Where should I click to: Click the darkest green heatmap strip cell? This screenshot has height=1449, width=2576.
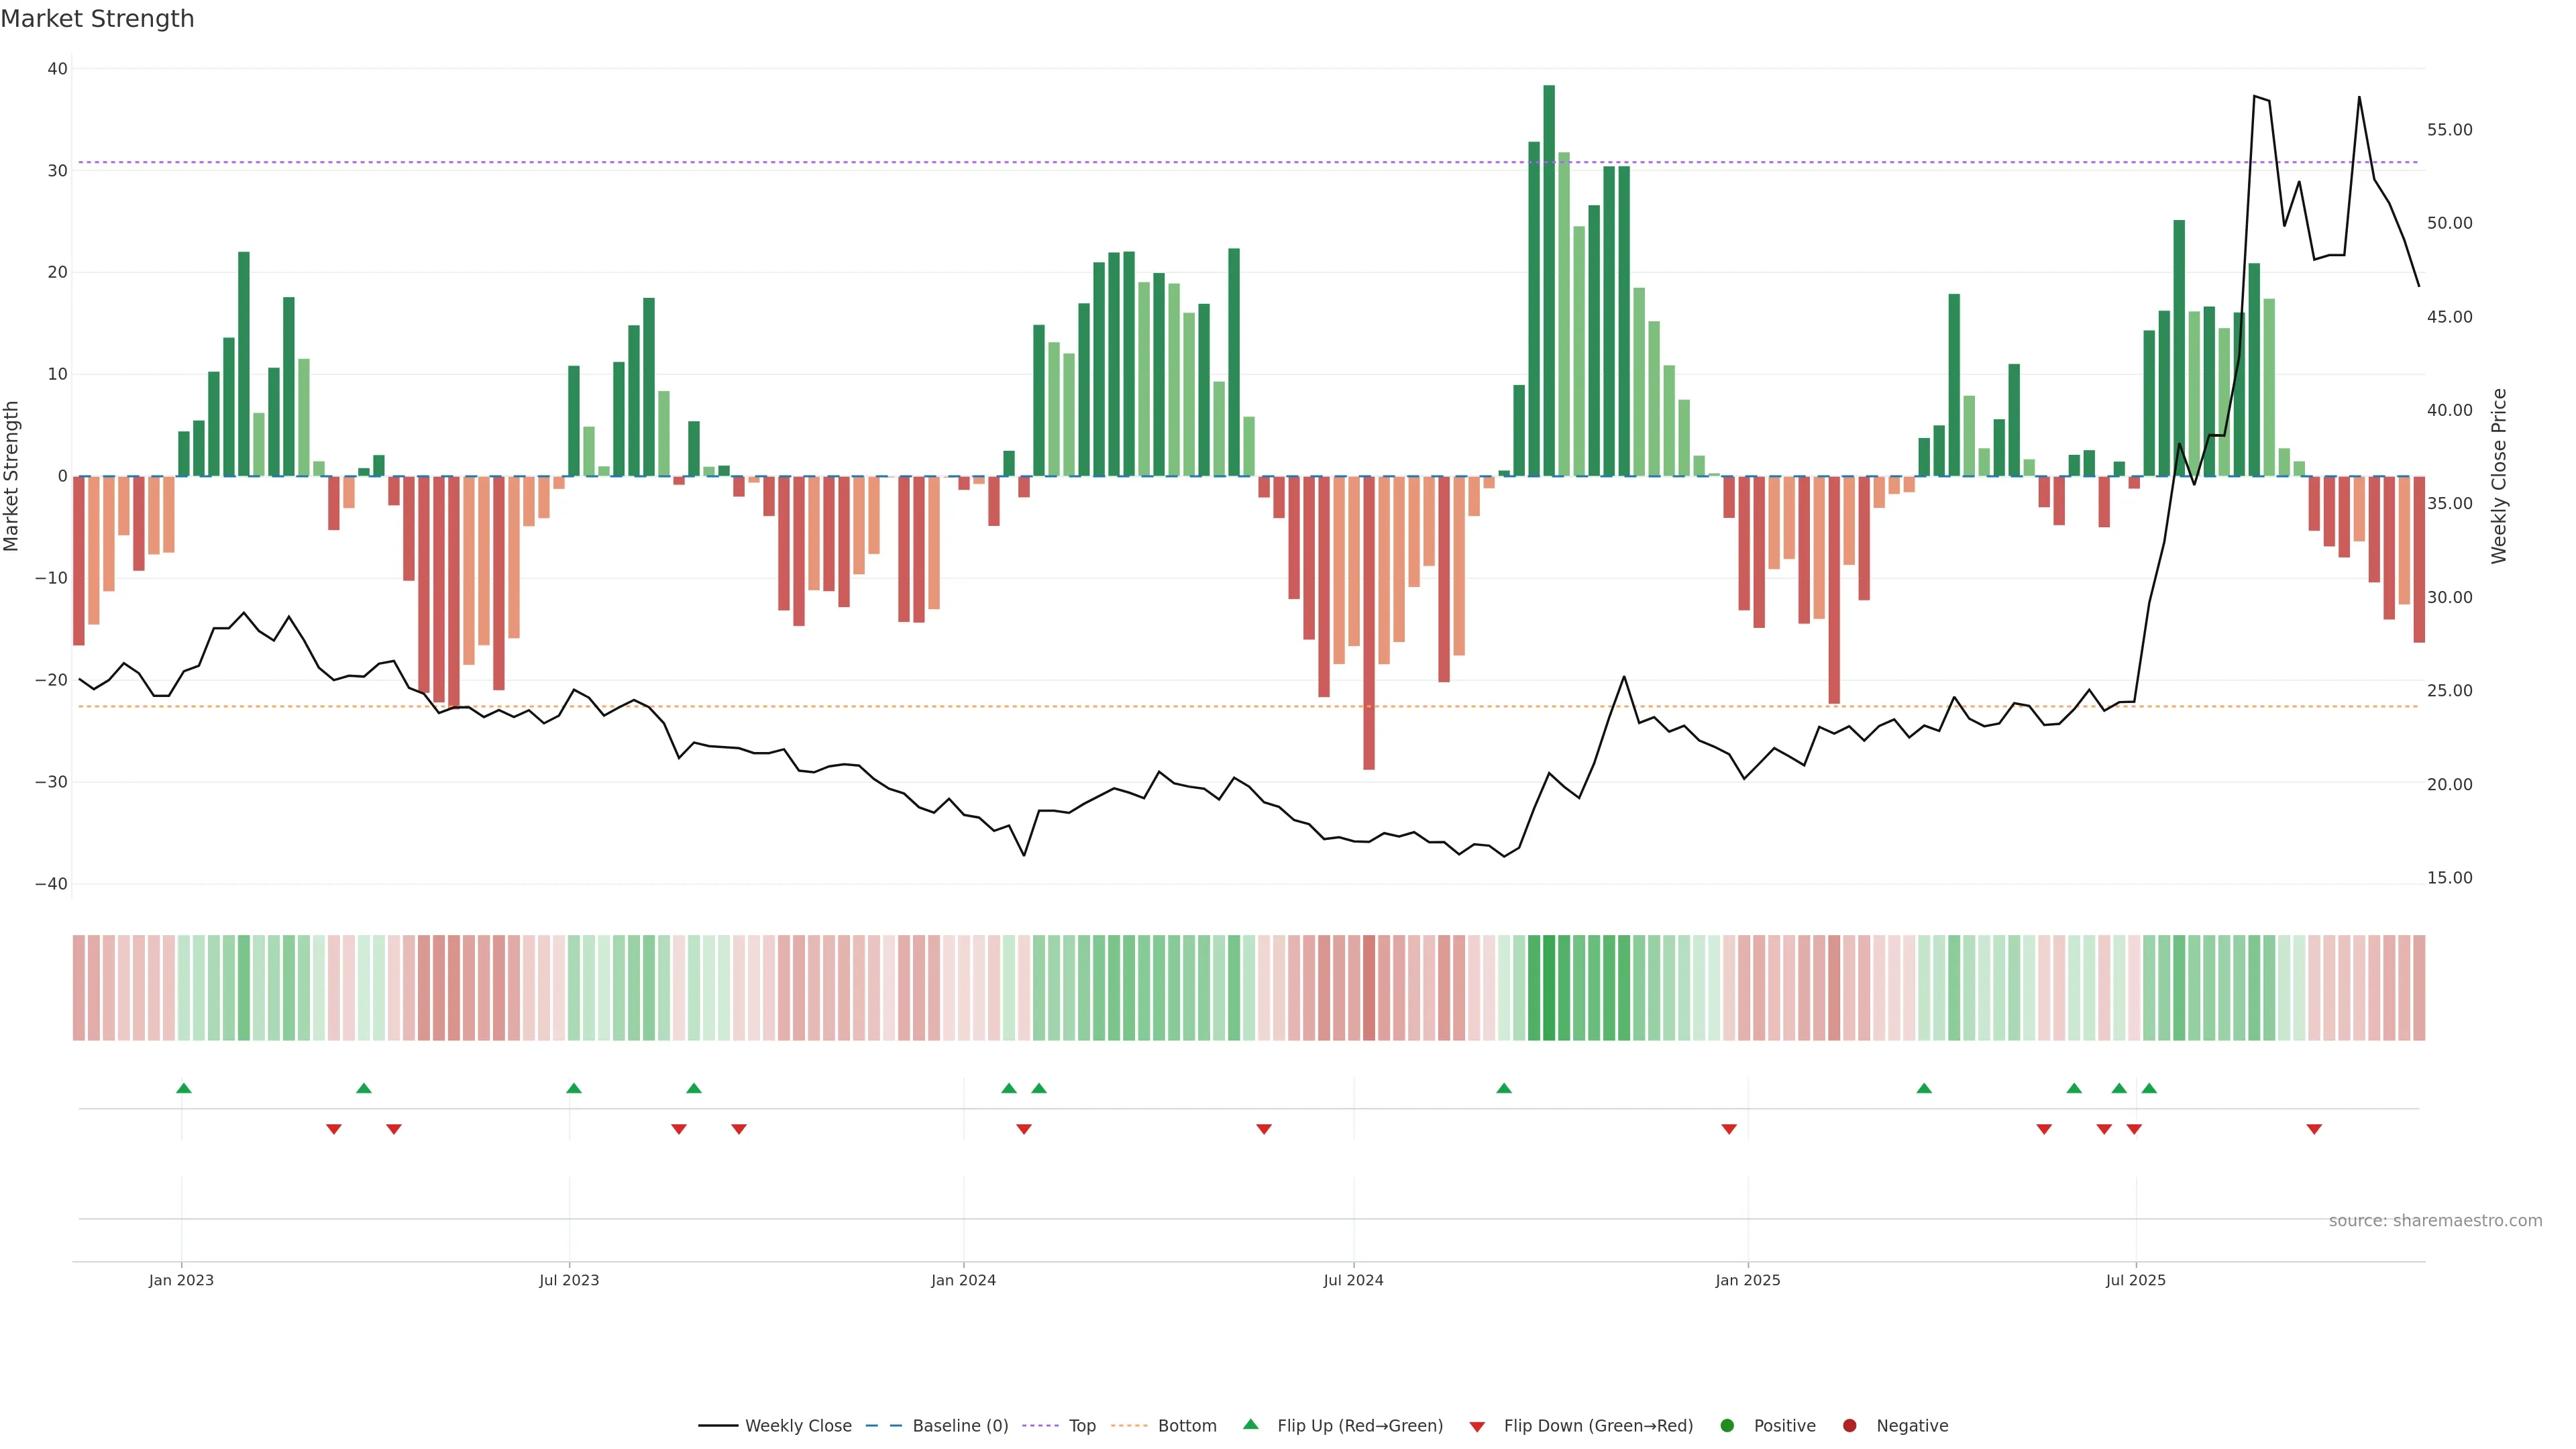pos(1549,988)
